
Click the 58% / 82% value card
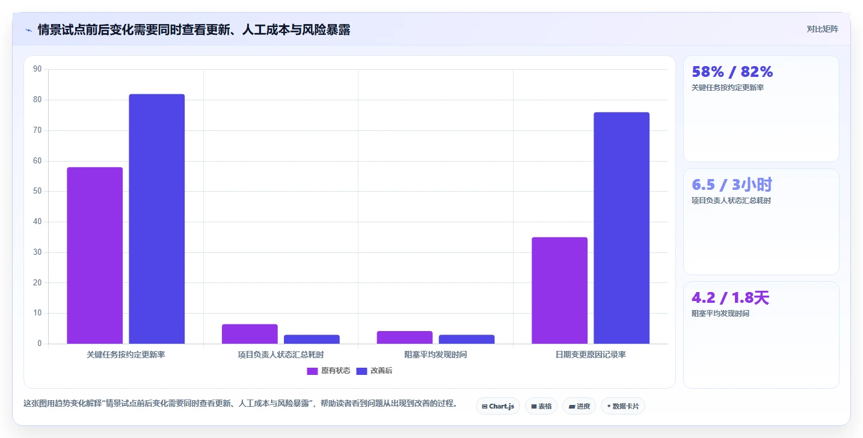[x=761, y=109]
